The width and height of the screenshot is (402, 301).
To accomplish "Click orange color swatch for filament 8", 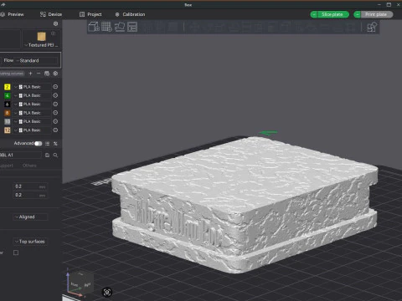I will 8,113.
